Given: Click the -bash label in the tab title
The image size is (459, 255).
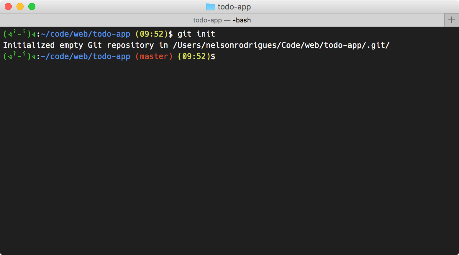Looking at the screenshot, I should click(x=241, y=20).
